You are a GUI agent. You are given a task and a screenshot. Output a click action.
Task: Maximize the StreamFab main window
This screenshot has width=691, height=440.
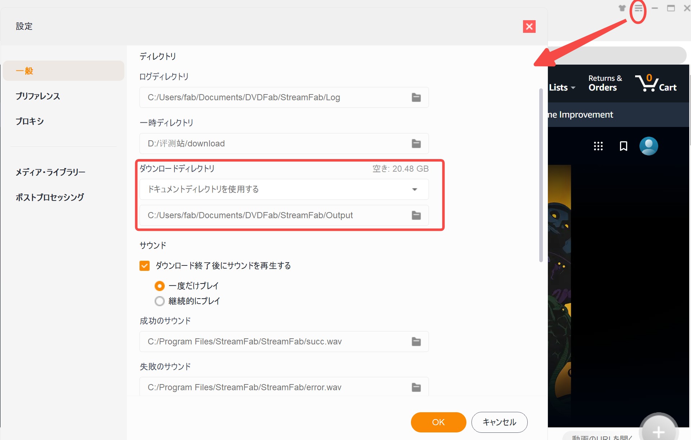pyautogui.click(x=671, y=8)
